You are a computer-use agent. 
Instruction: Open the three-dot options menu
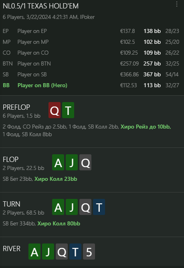tap(177, 4)
